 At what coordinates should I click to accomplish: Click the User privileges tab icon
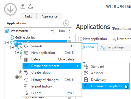click(103, 47)
